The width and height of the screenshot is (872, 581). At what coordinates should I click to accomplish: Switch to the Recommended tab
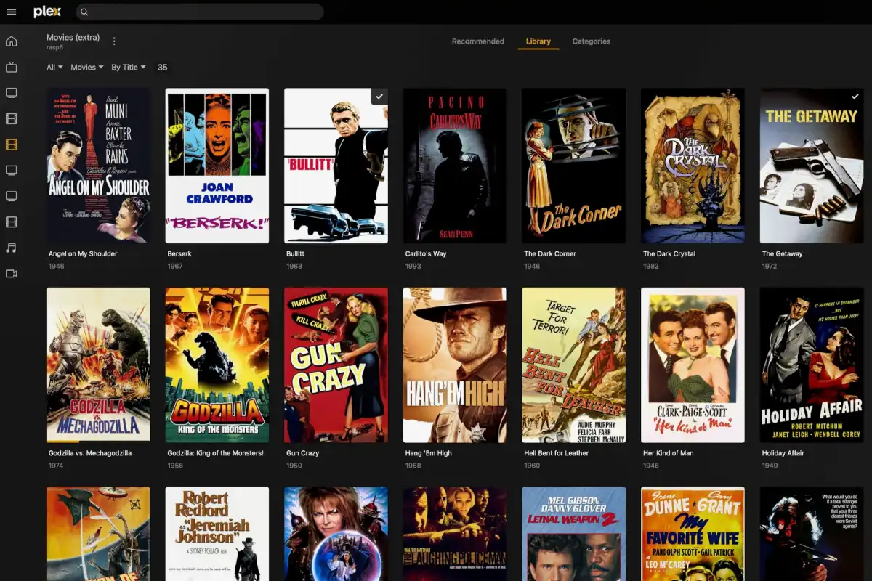coord(477,41)
